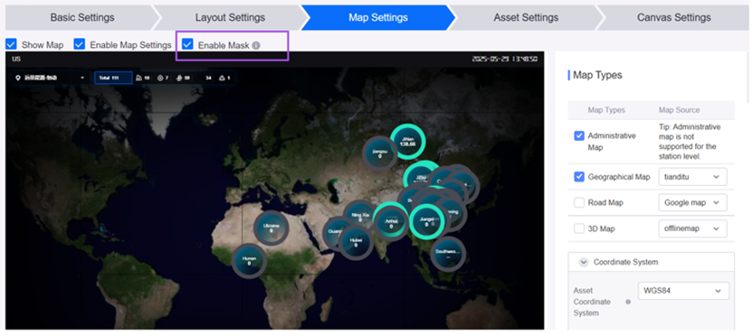The image size is (752, 335).
Task: Click the Ukraine map marker
Action: (x=271, y=228)
